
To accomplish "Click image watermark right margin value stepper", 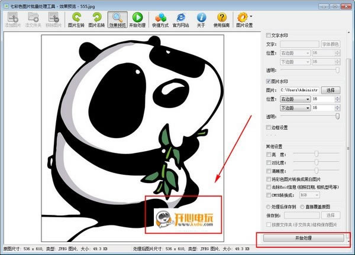I will coord(337,99).
